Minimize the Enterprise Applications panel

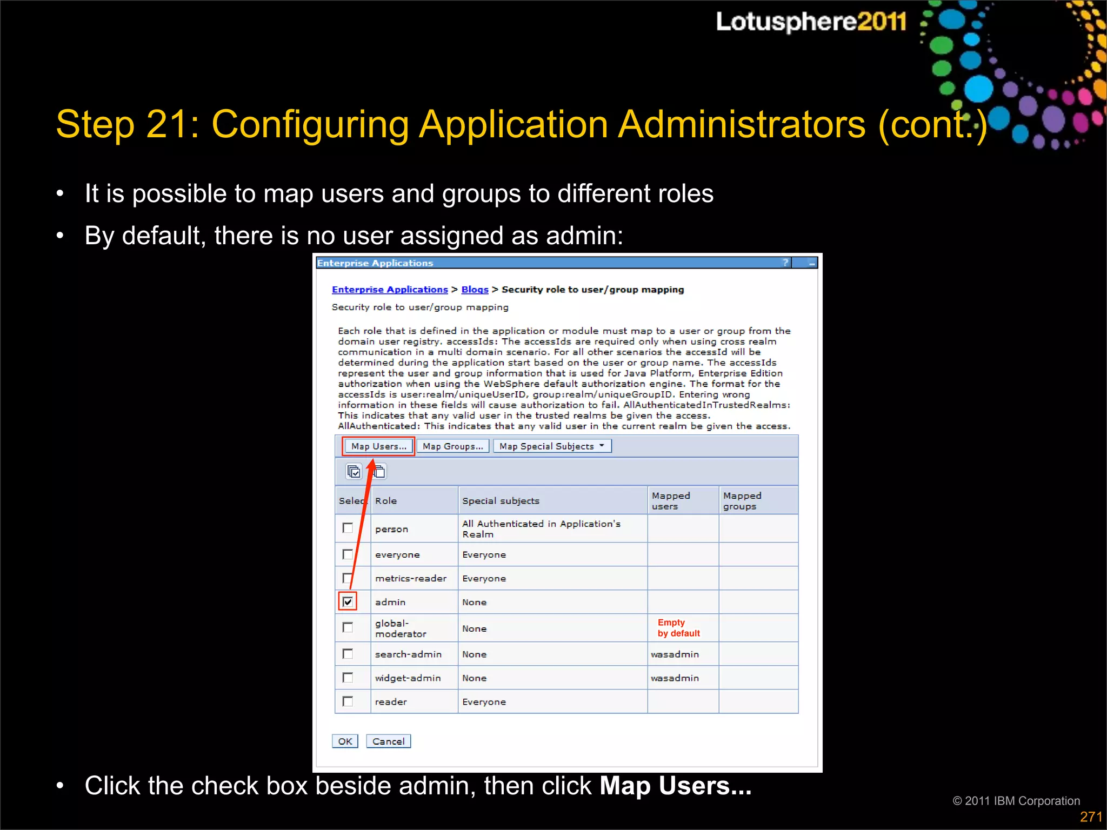pyautogui.click(x=811, y=263)
